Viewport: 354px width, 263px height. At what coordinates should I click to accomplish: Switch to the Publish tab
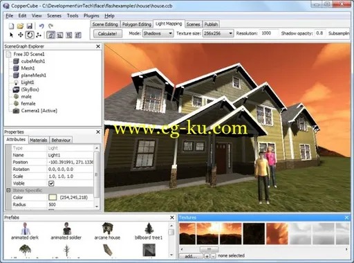(x=211, y=24)
